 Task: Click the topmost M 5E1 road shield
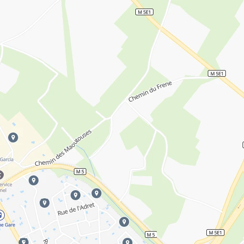[144, 12]
